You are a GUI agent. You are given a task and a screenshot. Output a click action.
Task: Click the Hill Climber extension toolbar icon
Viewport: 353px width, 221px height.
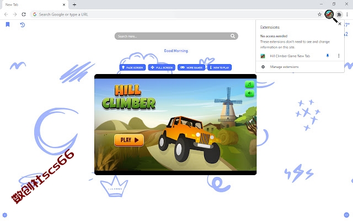pos(329,14)
